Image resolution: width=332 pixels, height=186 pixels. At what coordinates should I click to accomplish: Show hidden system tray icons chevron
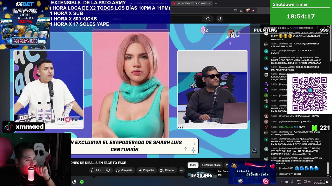(281, 182)
